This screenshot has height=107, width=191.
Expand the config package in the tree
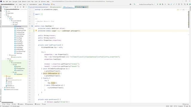(x=11, y=23)
